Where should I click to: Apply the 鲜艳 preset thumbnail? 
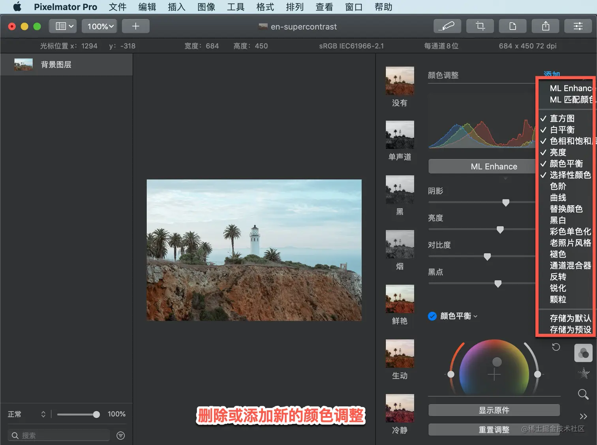pos(400,299)
